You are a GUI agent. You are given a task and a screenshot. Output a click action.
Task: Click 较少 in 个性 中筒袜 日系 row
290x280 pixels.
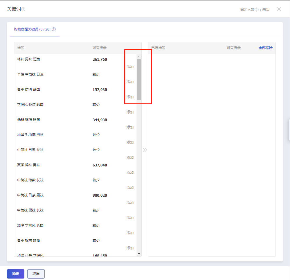click(96, 74)
